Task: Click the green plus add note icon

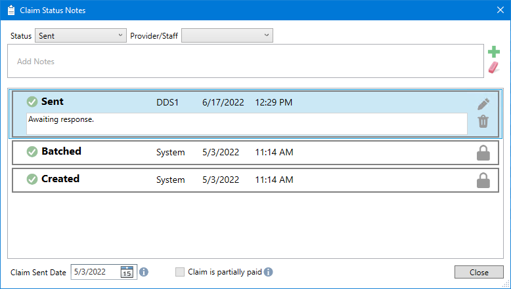Action: 494,52
